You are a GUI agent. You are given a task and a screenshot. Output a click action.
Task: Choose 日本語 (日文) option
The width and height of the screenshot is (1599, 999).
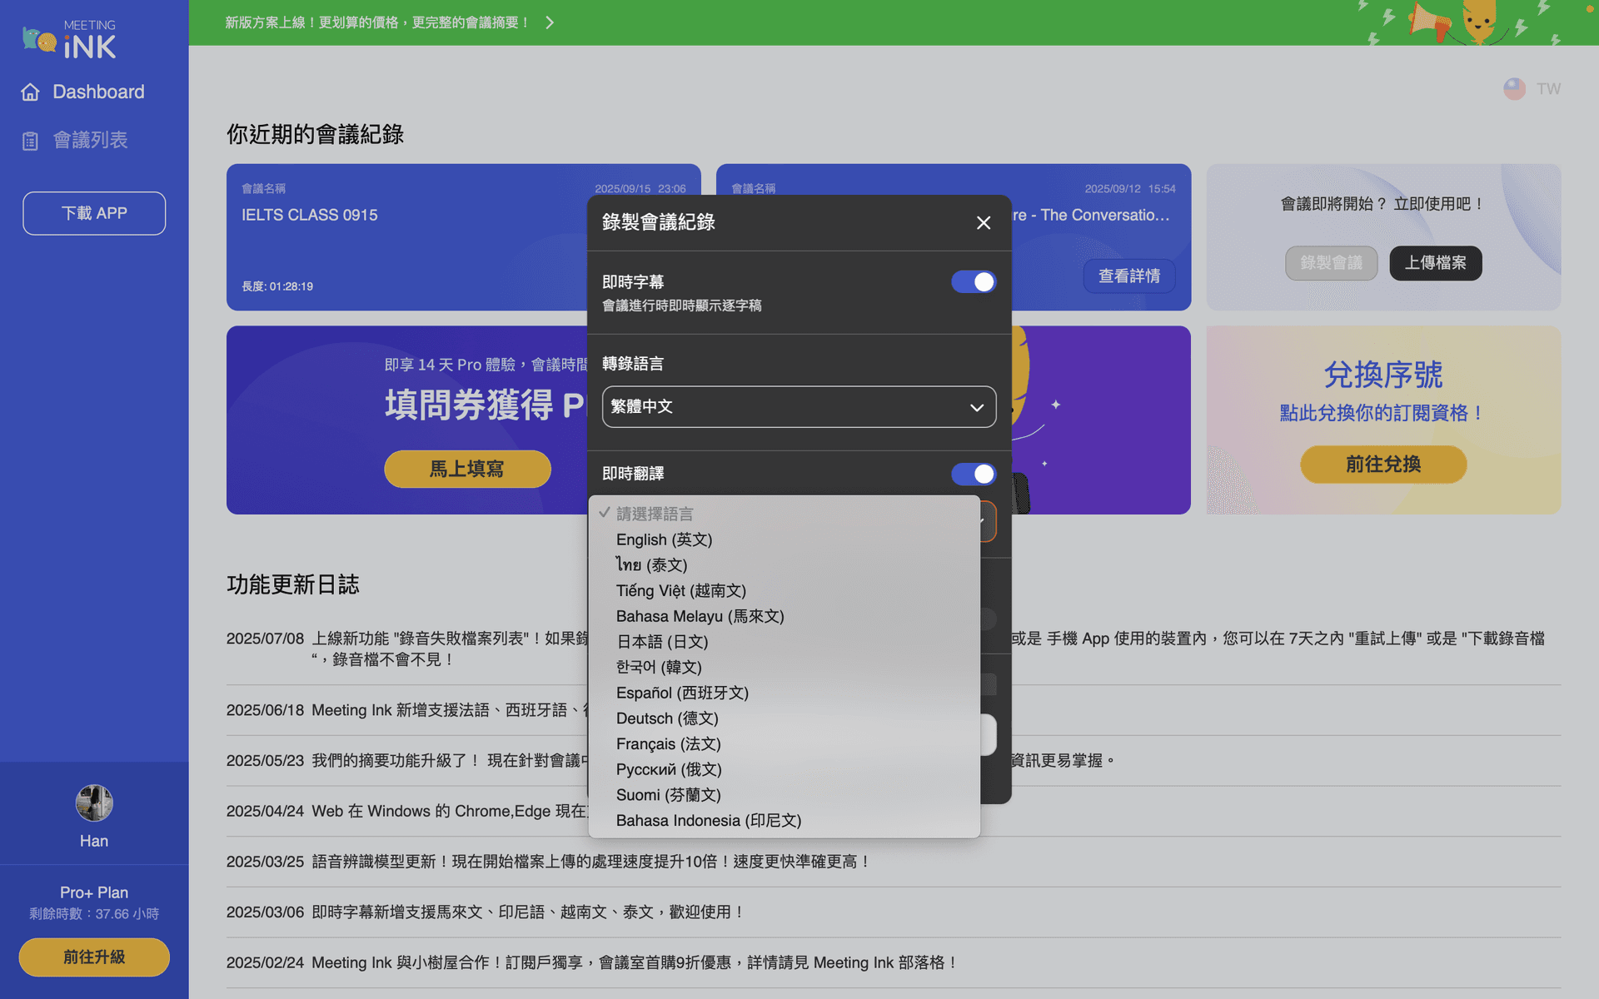[662, 642]
